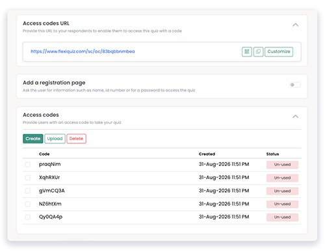Viewport: 325px width, 251px height.
Task: Check the box for code XqhRXUr
Action: click(x=28, y=178)
